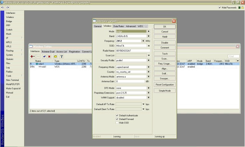This screenshot has height=147, width=245.
Task: Open the Frequency Mode dropdown
Action: pyautogui.click(x=149, y=67)
